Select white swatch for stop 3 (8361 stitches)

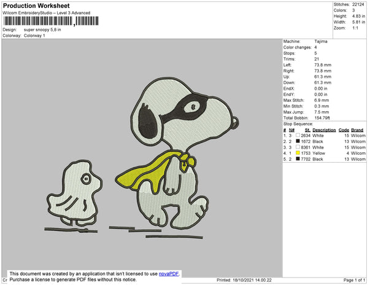tap(298, 147)
